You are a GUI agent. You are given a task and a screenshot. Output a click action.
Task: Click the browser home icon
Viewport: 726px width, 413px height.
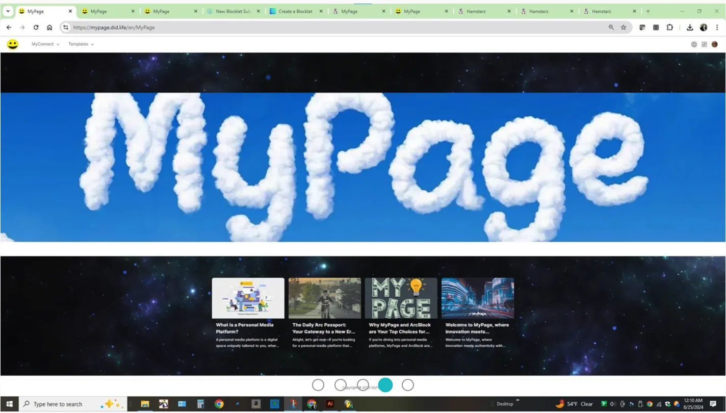(x=49, y=28)
